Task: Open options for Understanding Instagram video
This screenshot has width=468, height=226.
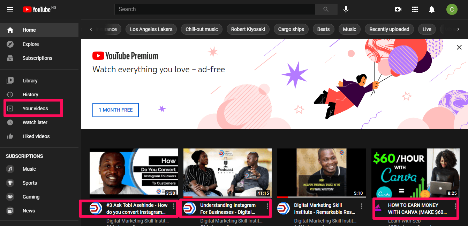Action: [x=267, y=206]
